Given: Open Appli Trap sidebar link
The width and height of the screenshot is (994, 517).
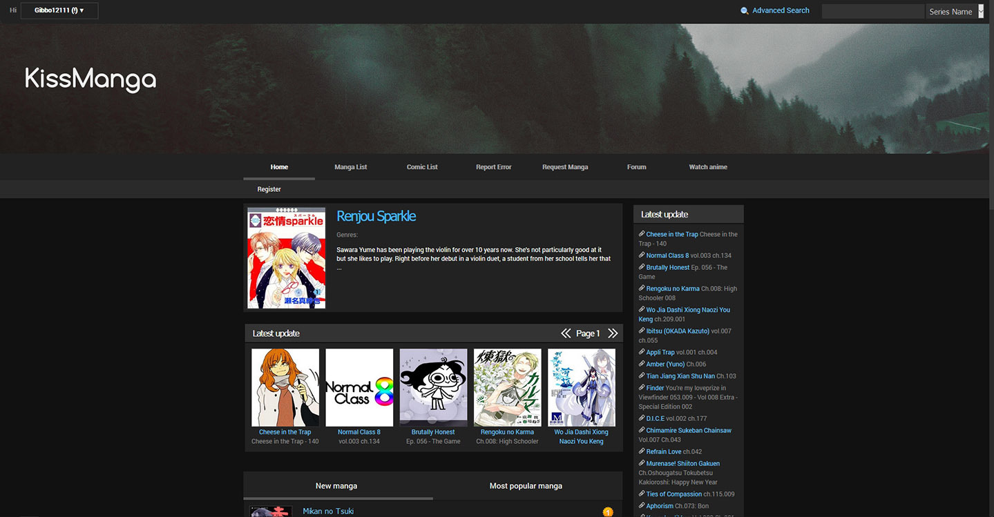Looking at the screenshot, I should (x=660, y=352).
